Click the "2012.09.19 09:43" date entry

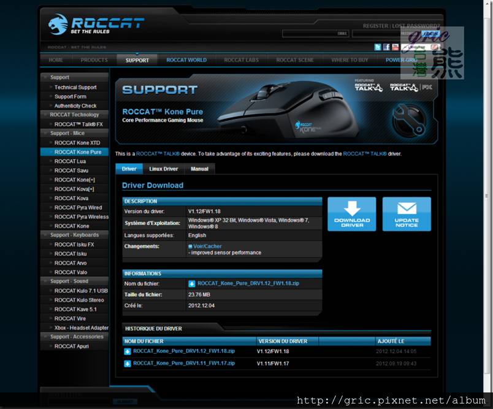(396, 364)
